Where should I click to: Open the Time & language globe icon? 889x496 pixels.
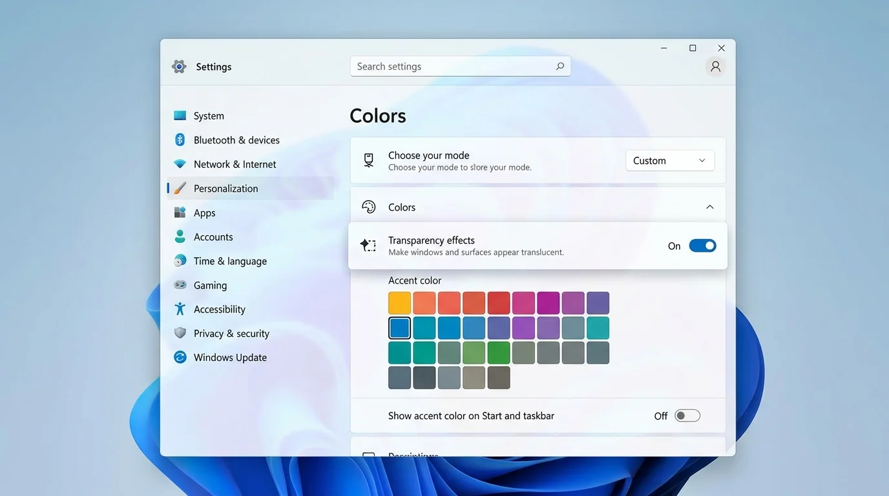[180, 261]
